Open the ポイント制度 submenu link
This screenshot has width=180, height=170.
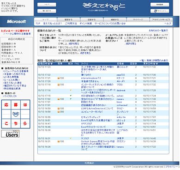[x=86, y=24]
